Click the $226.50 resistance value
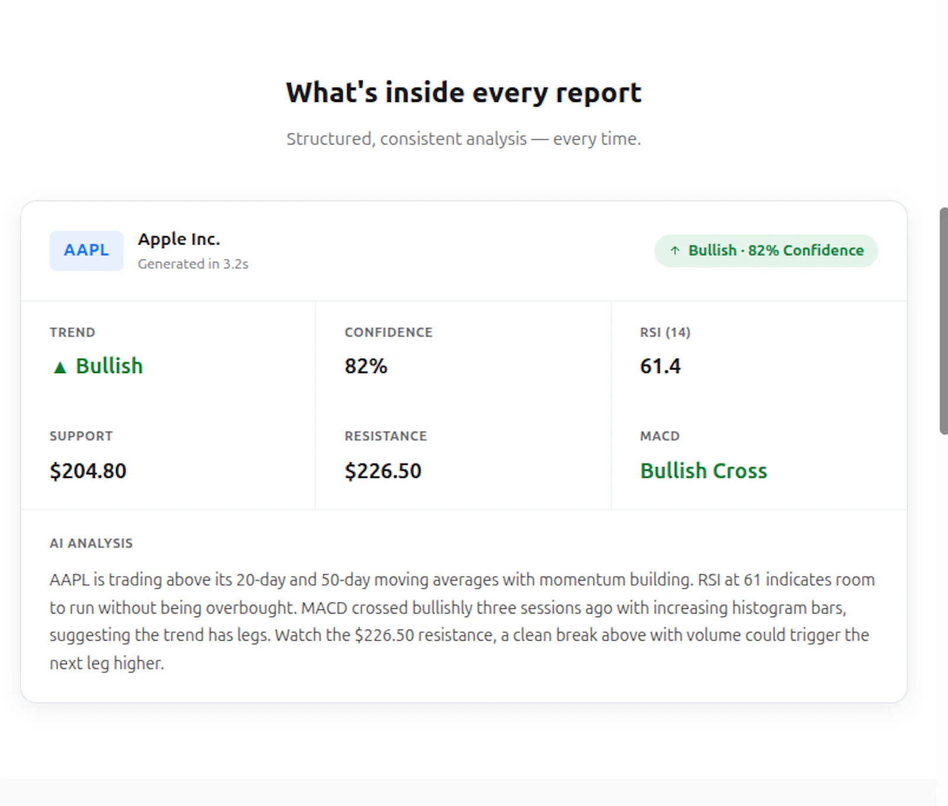 [x=383, y=470]
